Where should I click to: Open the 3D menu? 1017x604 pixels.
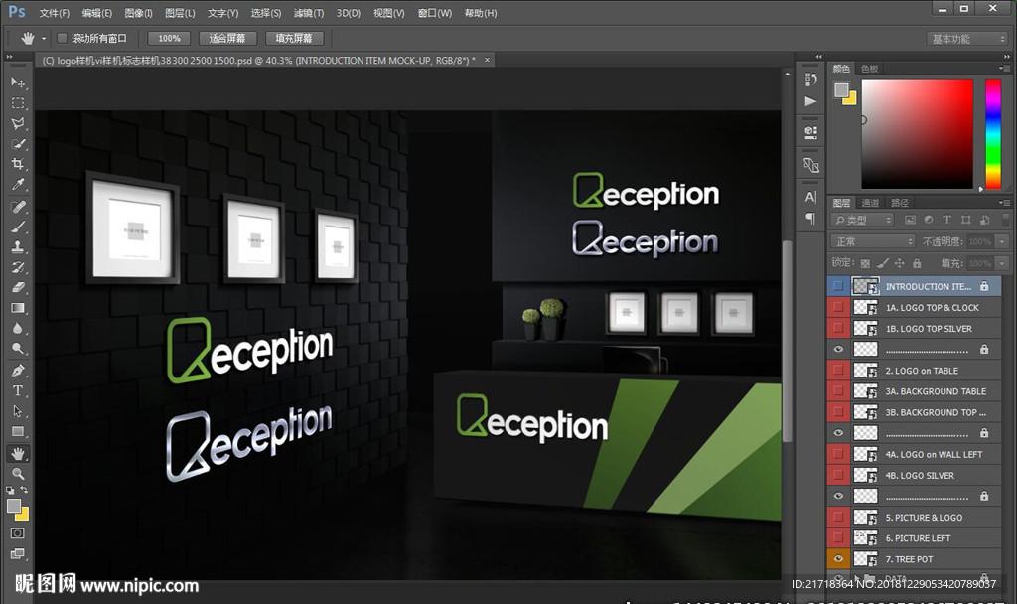[349, 13]
